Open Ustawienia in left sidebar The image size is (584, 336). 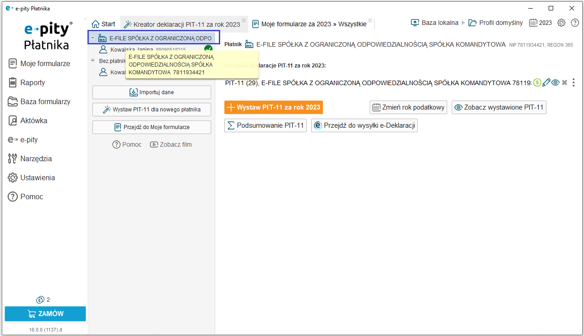coord(31,178)
